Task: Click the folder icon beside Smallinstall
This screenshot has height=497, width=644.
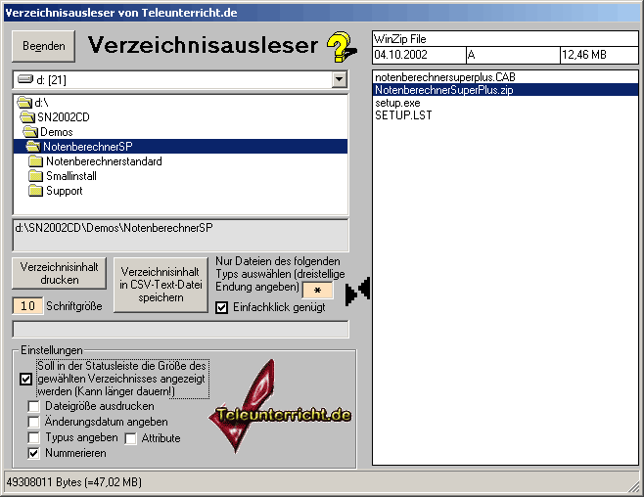Action: pyautogui.click(x=36, y=176)
